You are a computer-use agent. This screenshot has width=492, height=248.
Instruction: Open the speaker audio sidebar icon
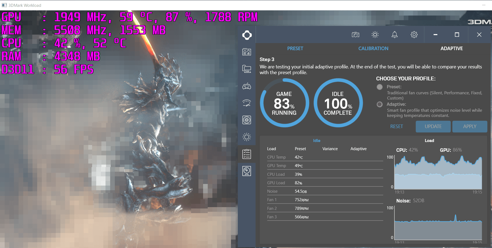pos(247,171)
